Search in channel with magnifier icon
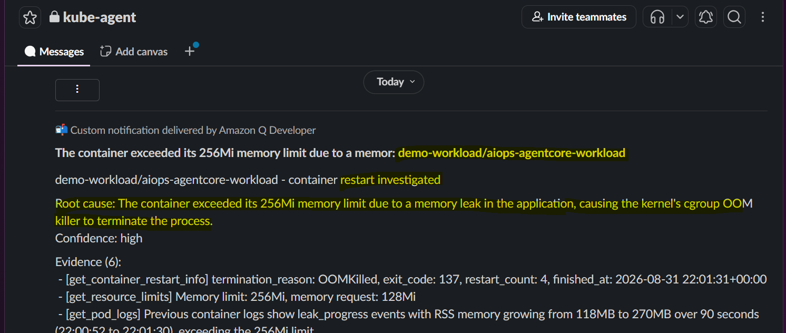 (x=734, y=17)
